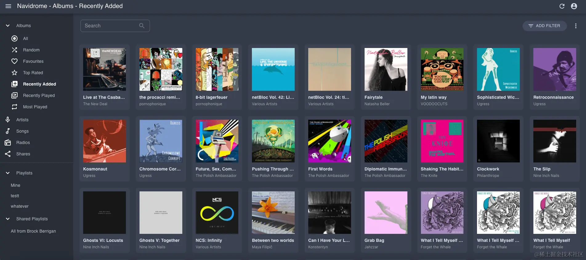Open Favourites albums view
Viewport: 586px width, 260px height.
[x=33, y=61]
